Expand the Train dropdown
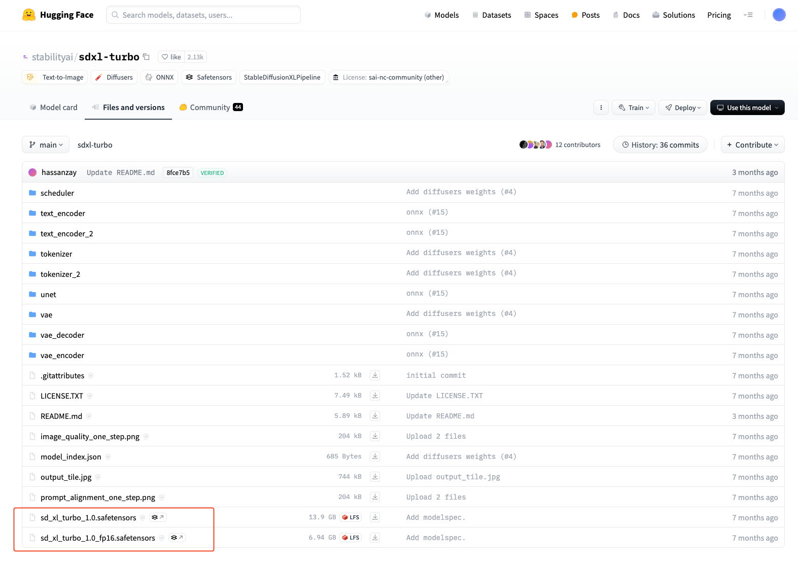Screen dimensions: 798x567 click(x=634, y=108)
